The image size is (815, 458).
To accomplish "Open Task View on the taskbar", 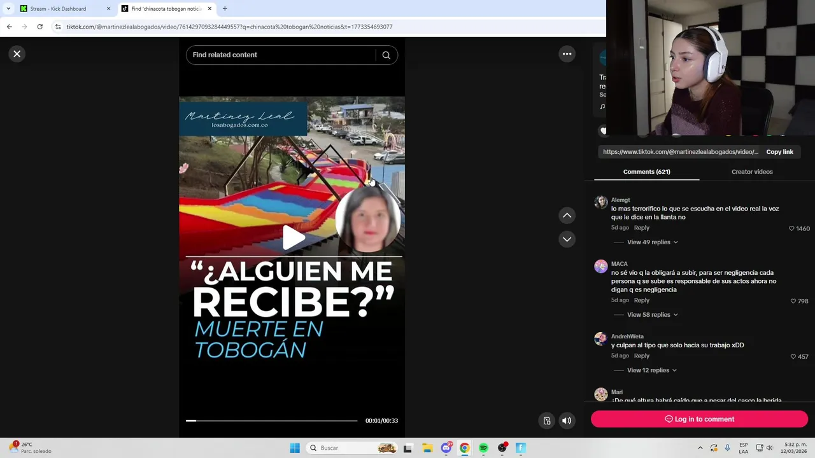I will point(407,448).
